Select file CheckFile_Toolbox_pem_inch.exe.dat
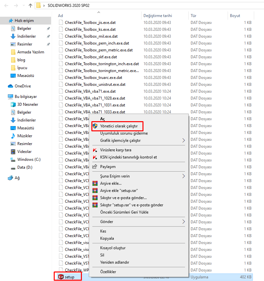Screen dimensions: 264x281 (97, 43)
